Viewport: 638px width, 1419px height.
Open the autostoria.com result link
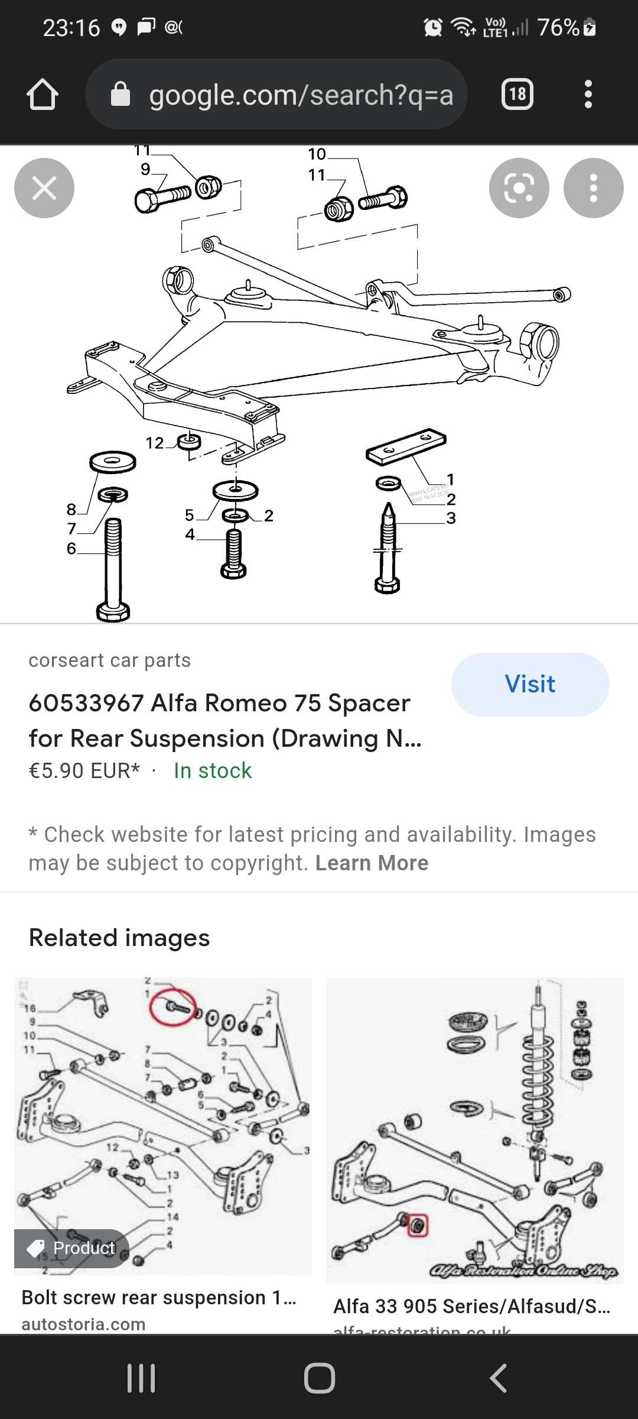tap(83, 1324)
